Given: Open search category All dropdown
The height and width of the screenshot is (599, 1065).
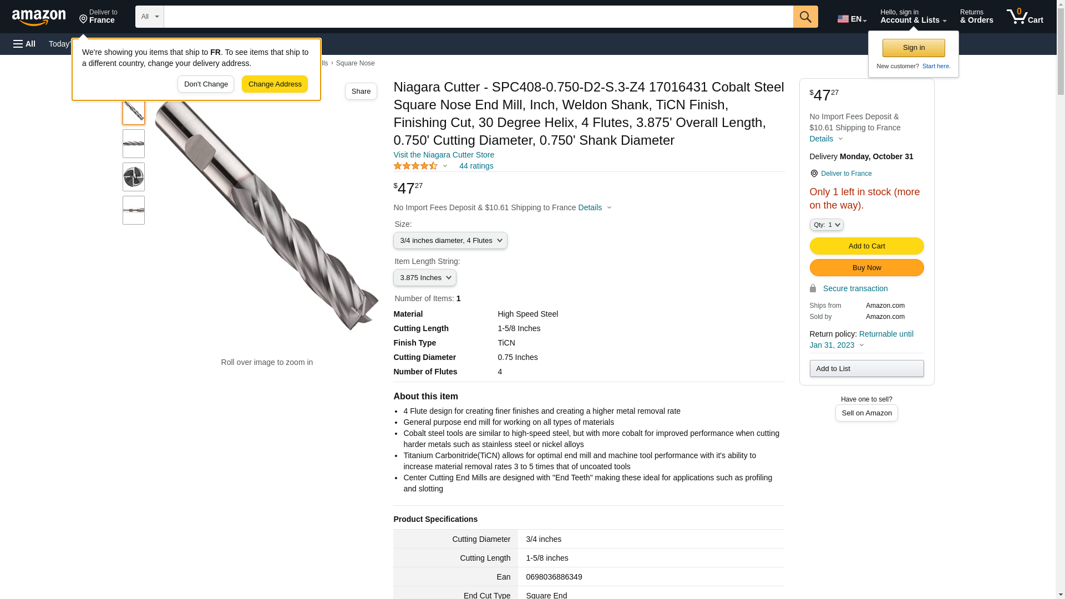Looking at the screenshot, I should 149,17.
